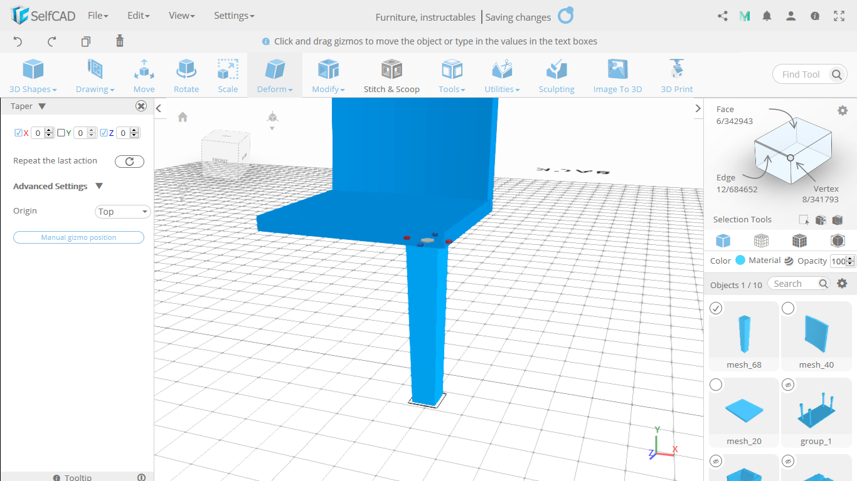
Task: Collapse the left panel arrow
Action: pyautogui.click(x=159, y=108)
